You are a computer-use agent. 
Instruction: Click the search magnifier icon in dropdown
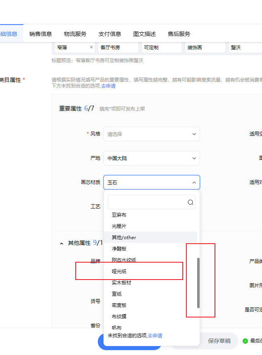(190, 202)
